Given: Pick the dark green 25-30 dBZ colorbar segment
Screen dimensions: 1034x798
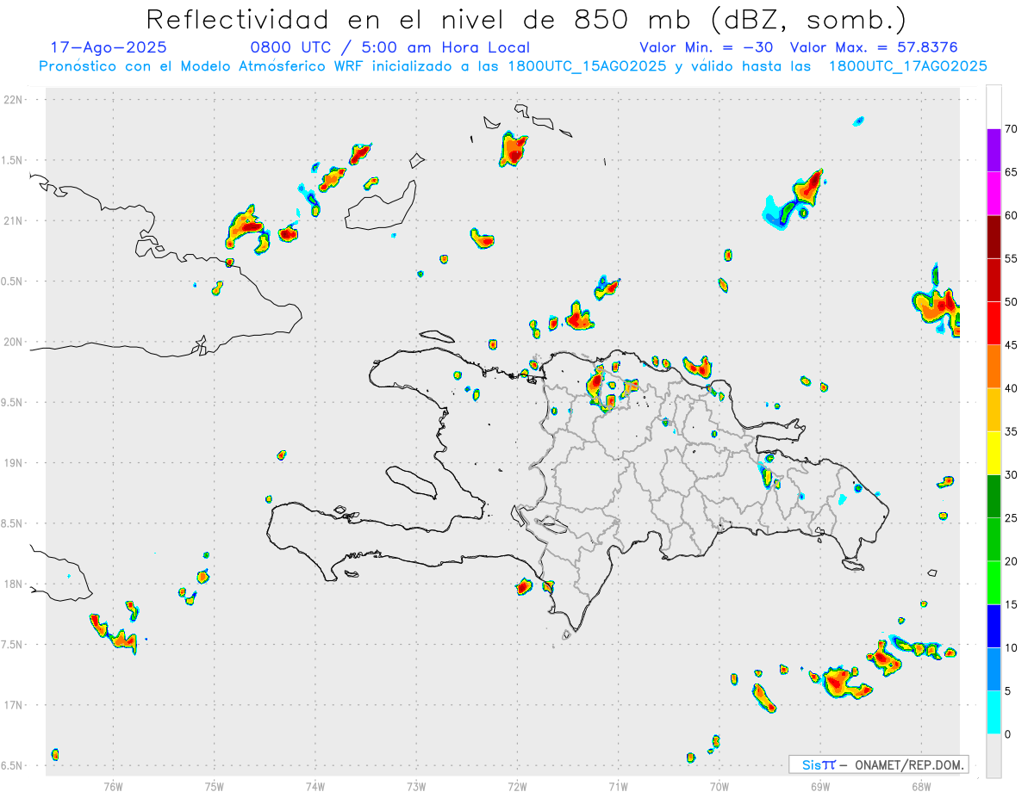Looking at the screenshot, I should point(994,497).
